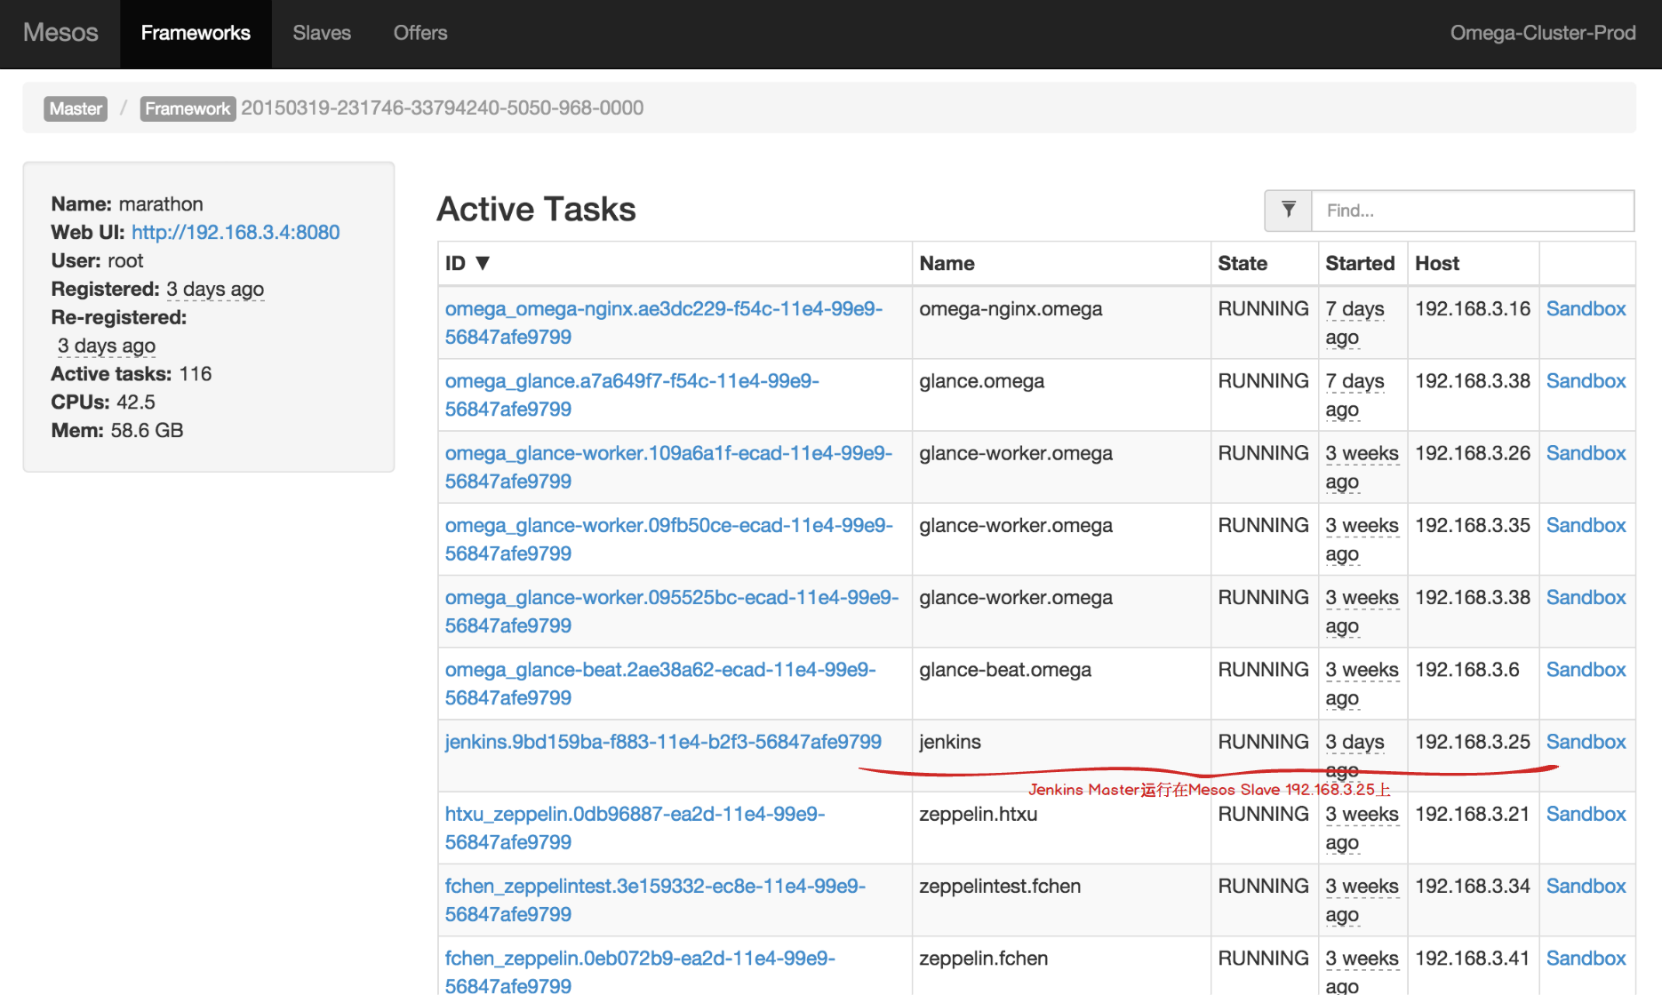The height and width of the screenshot is (995, 1662).
Task: Go to the Offers tab
Action: click(420, 34)
